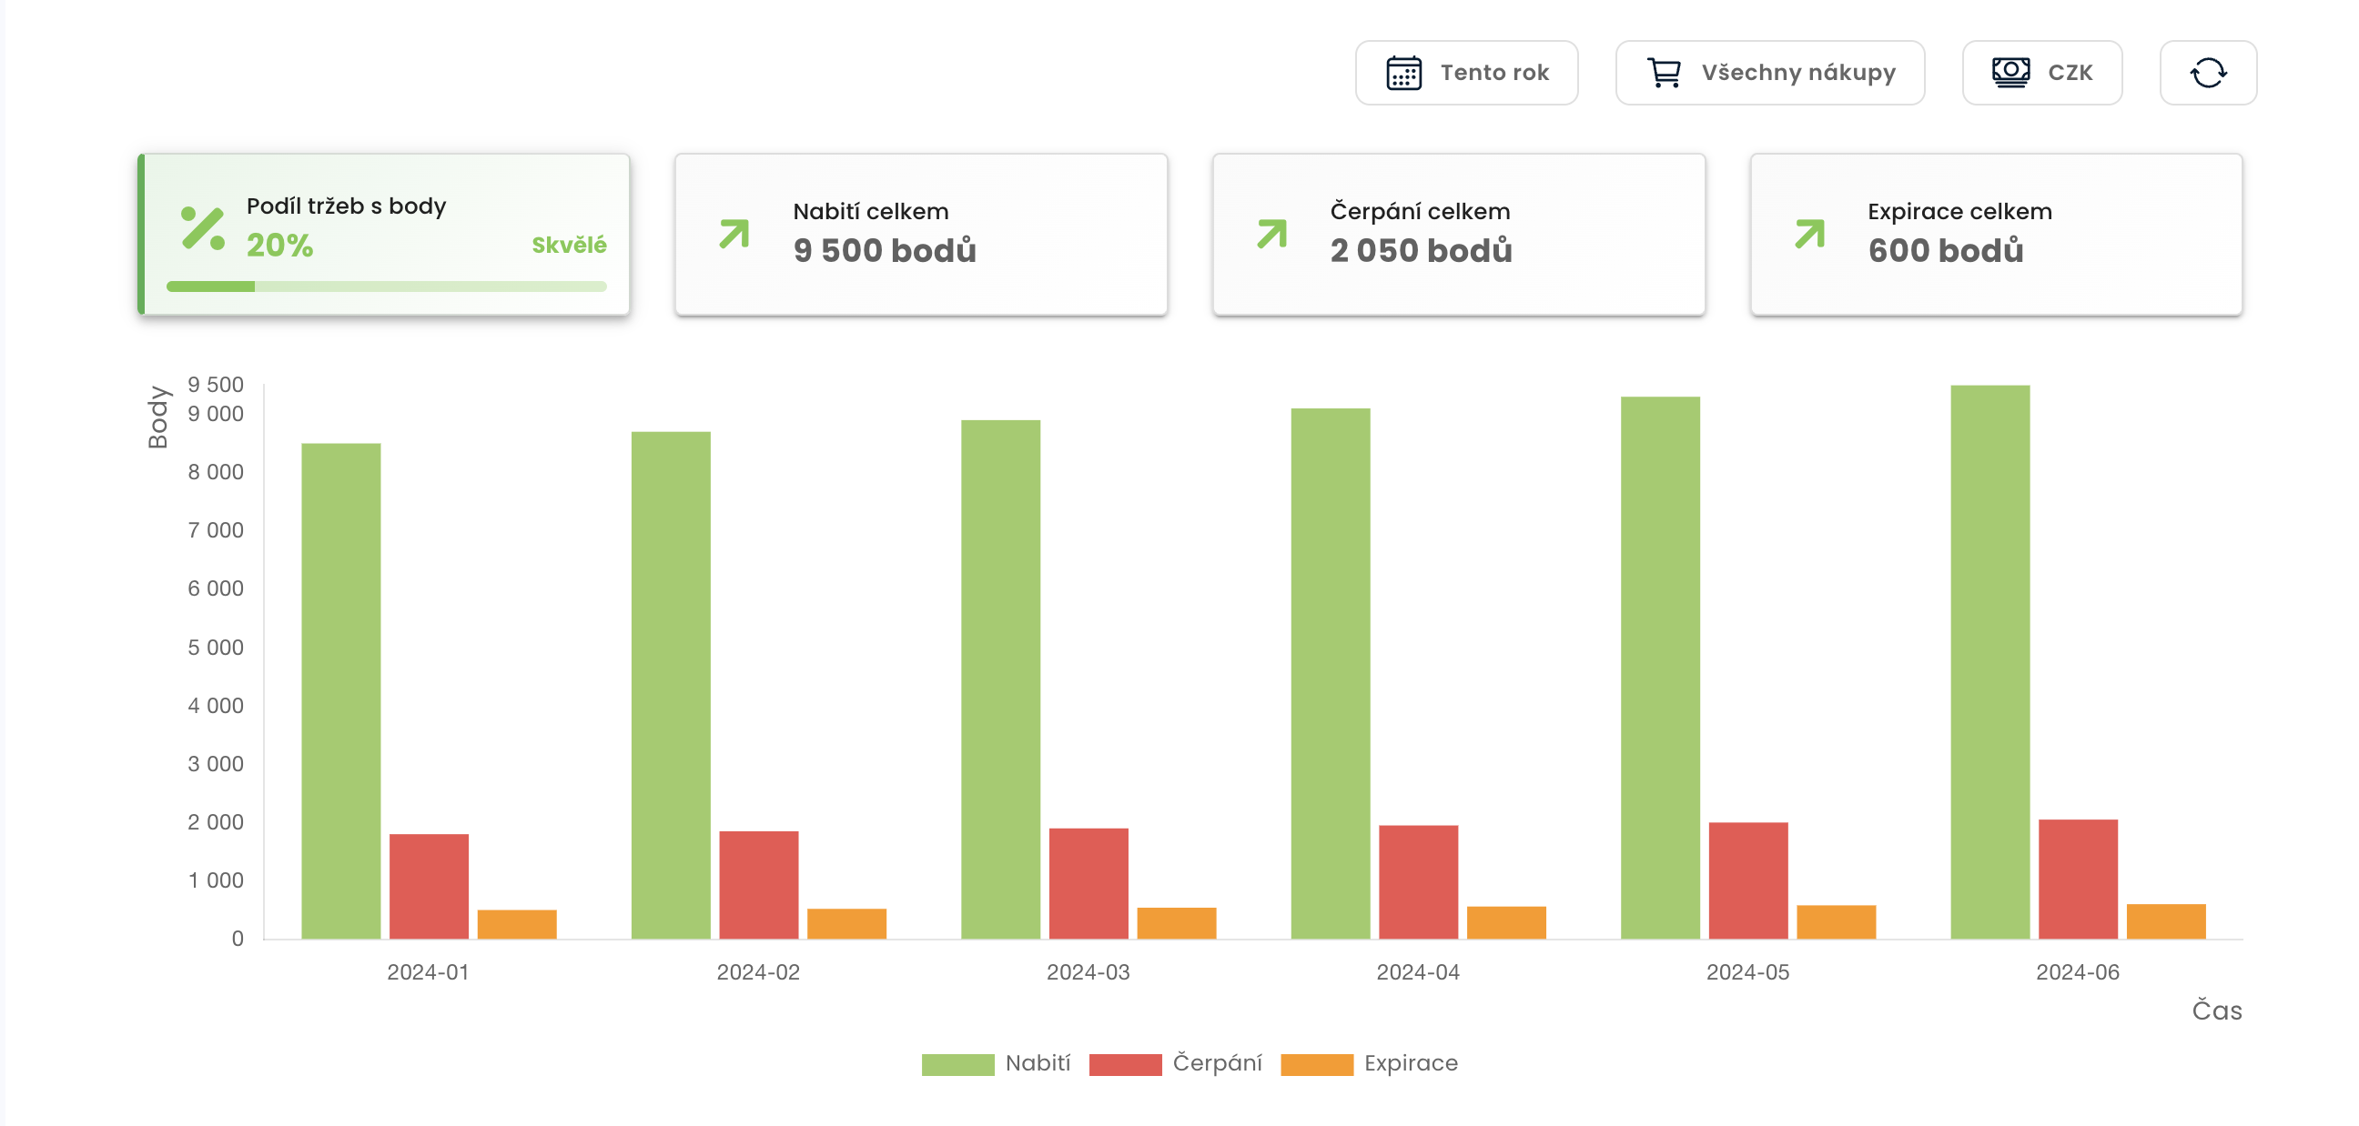Screen dimensions: 2359x1126
Task: Toggle Expirace series in chart legend
Action: coord(1368,1063)
